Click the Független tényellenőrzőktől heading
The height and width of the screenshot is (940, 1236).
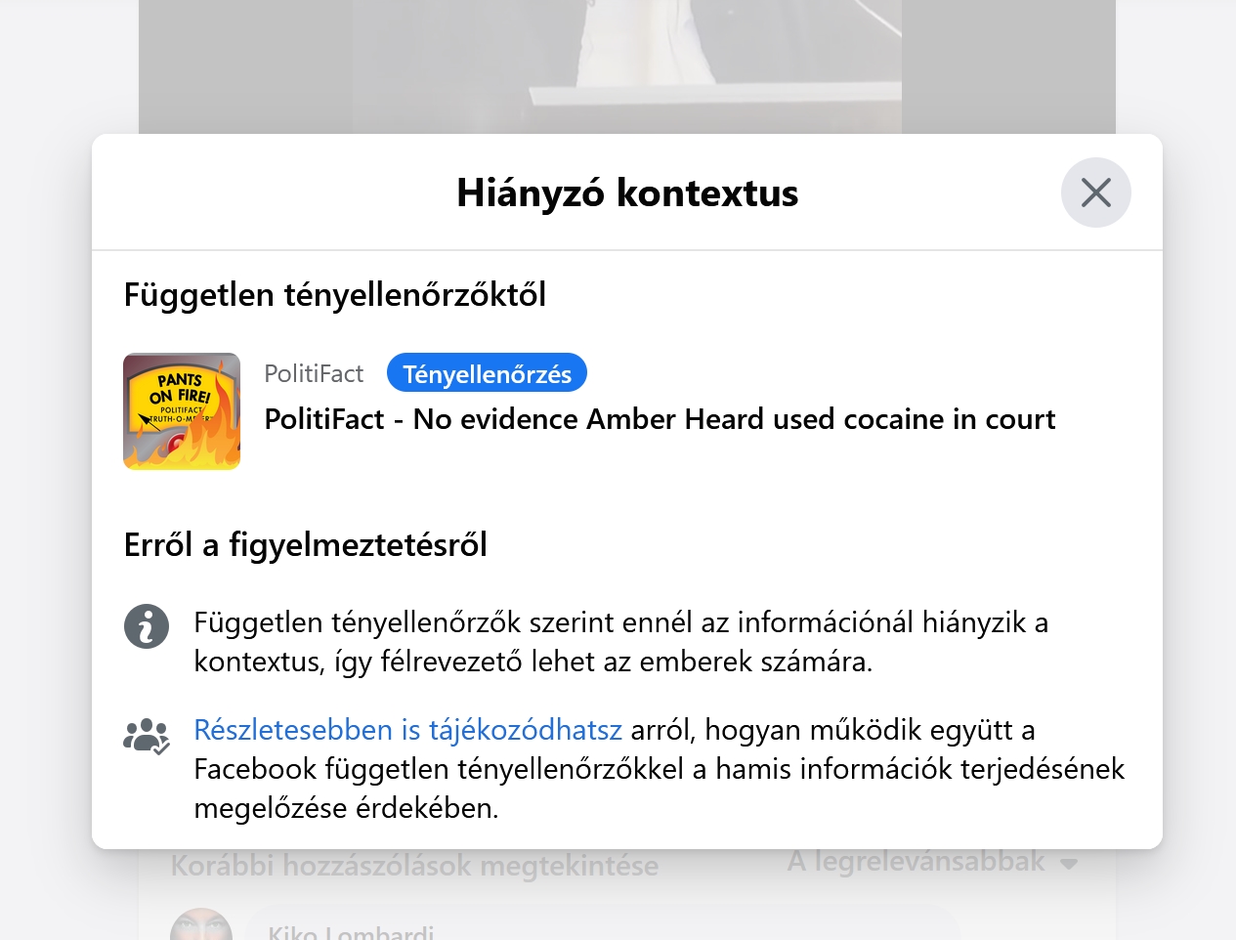click(x=335, y=294)
